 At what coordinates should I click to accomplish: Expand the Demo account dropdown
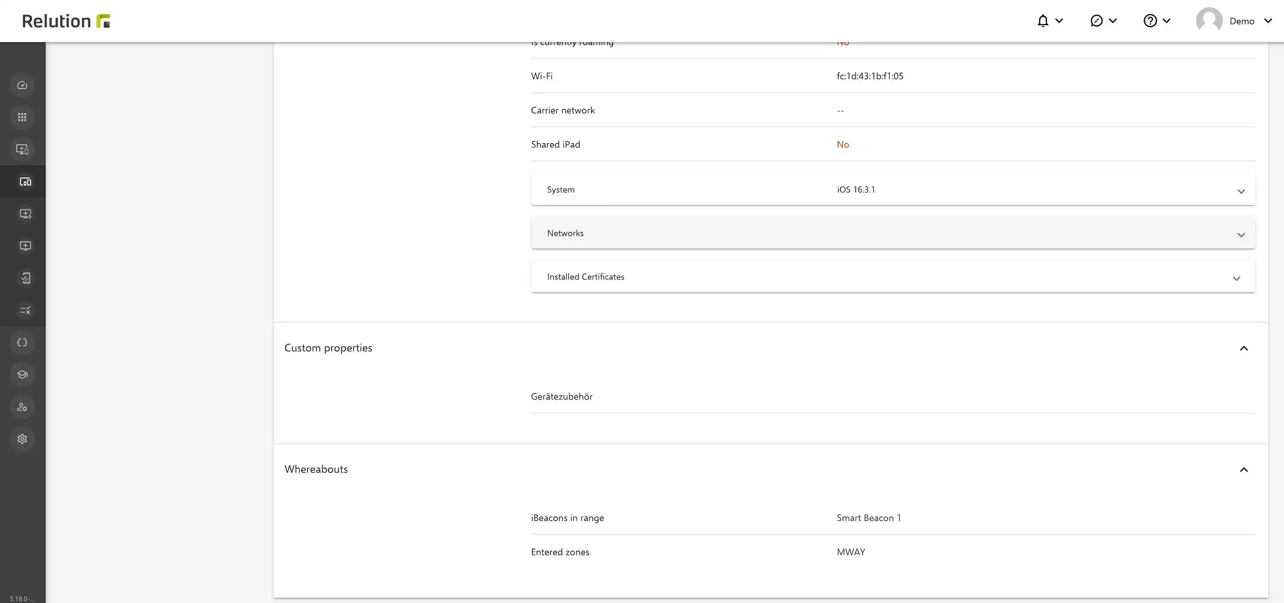pyautogui.click(x=1268, y=21)
